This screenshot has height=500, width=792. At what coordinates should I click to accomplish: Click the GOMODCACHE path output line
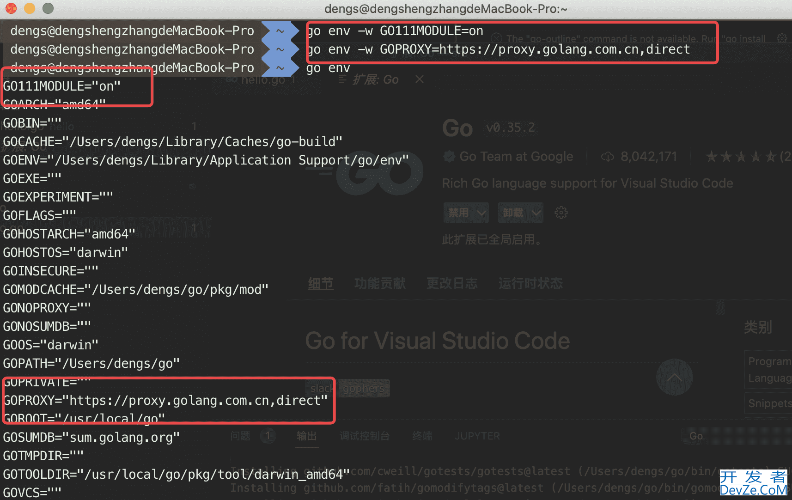[136, 290]
